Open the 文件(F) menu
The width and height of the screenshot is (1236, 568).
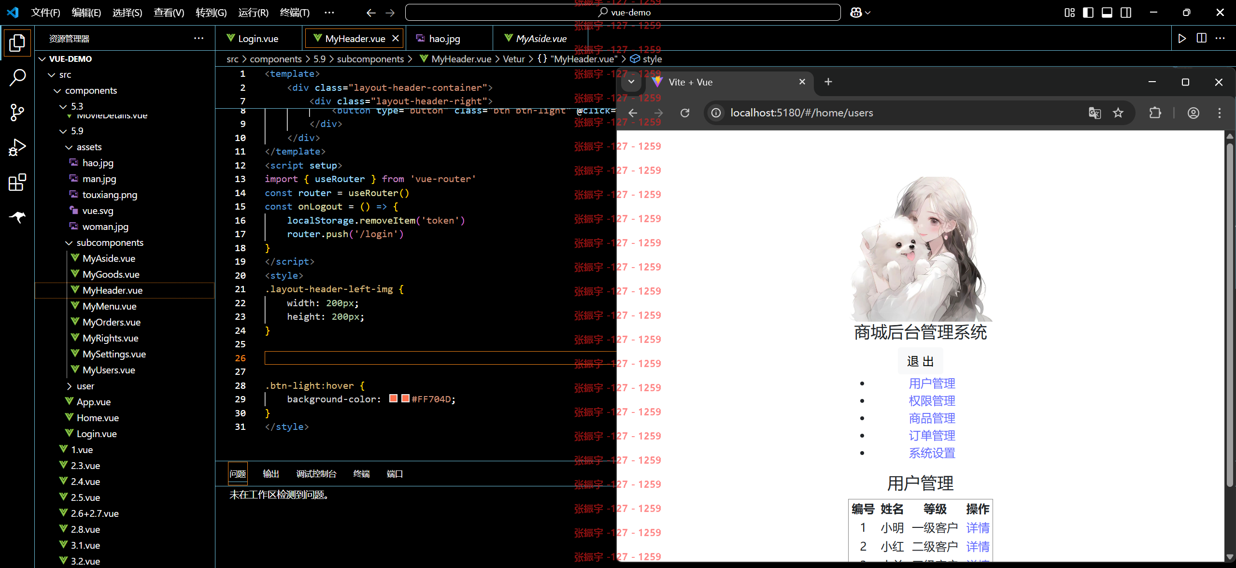click(x=45, y=13)
